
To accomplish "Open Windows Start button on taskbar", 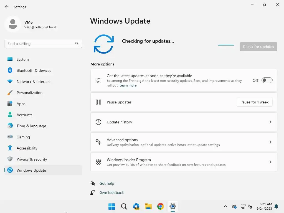I will pos(111,206).
